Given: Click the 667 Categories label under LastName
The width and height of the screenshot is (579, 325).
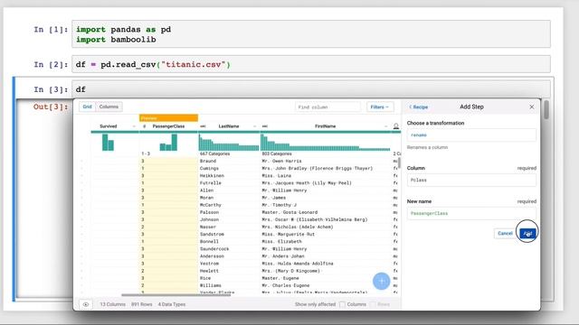Looking at the screenshot, I should tap(215, 153).
